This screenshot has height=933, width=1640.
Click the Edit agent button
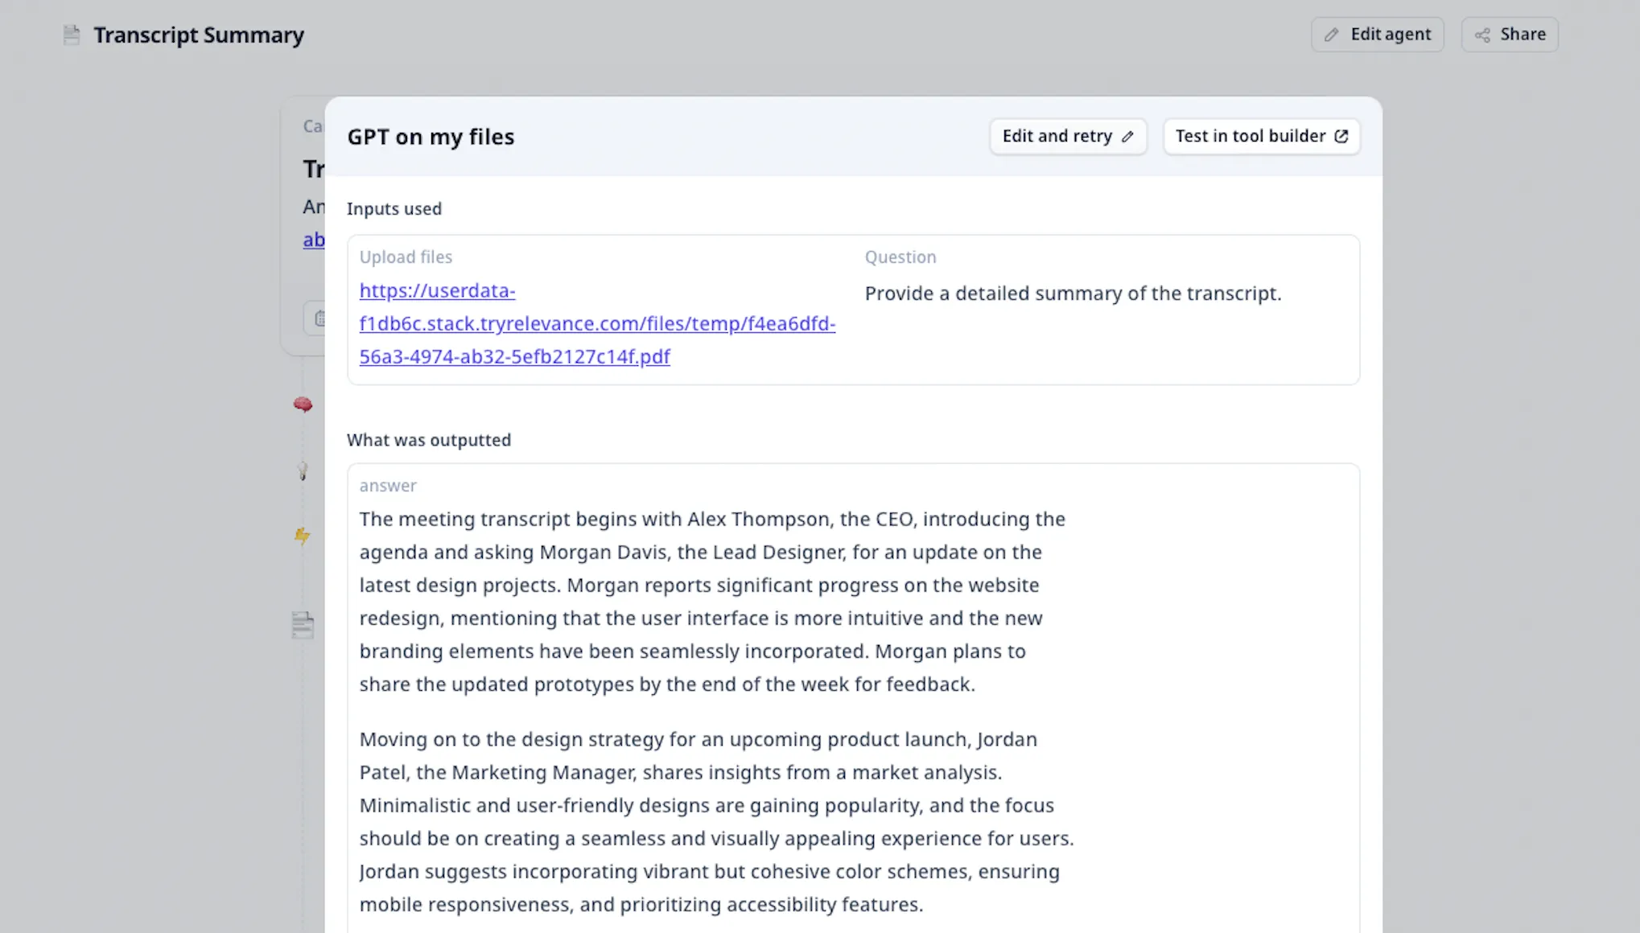[1377, 35]
